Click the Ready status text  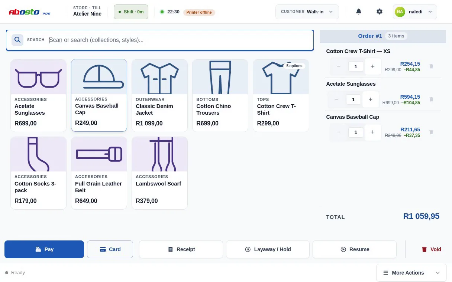click(18, 273)
